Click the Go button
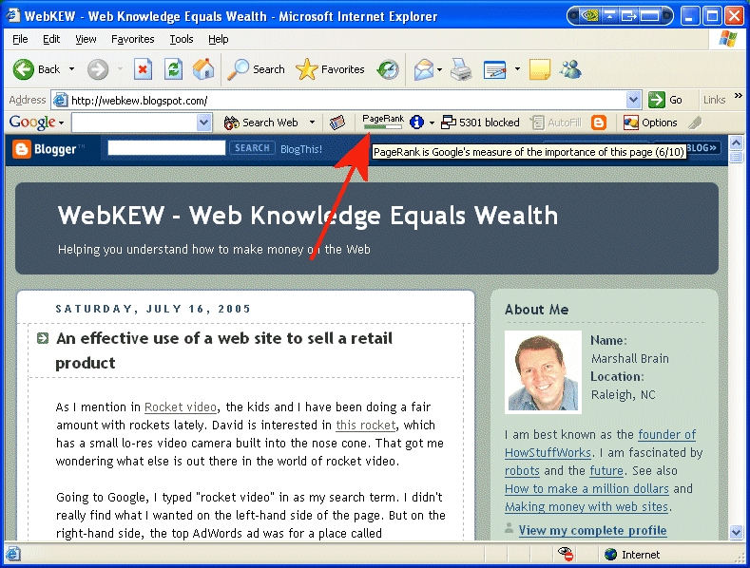Image resolution: width=750 pixels, height=568 pixels. [665, 100]
